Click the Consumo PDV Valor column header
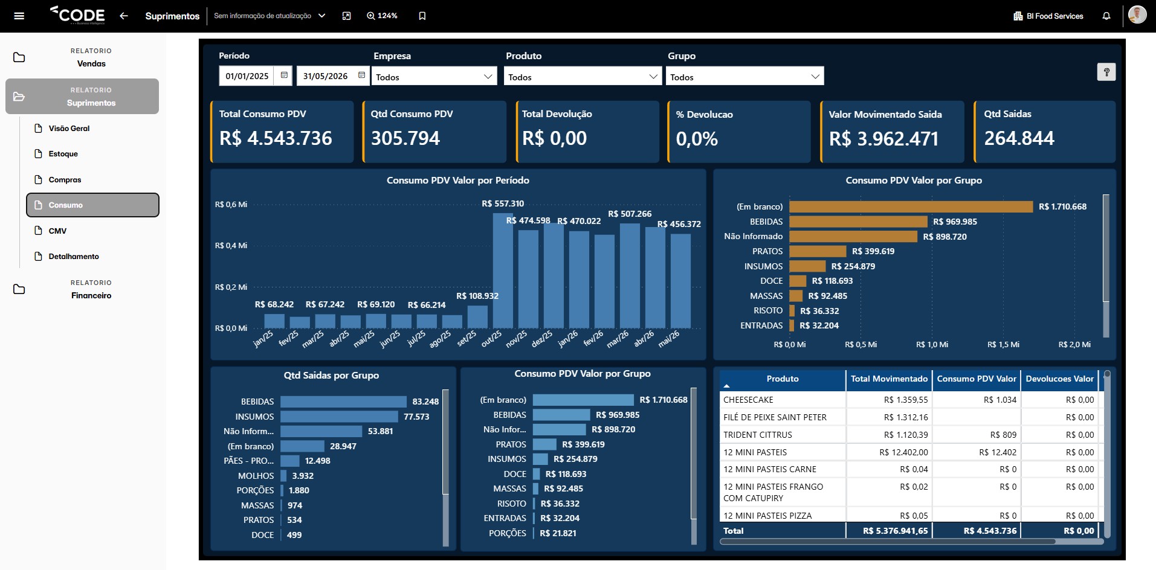1156x570 pixels. pyautogui.click(x=977, y=379)
